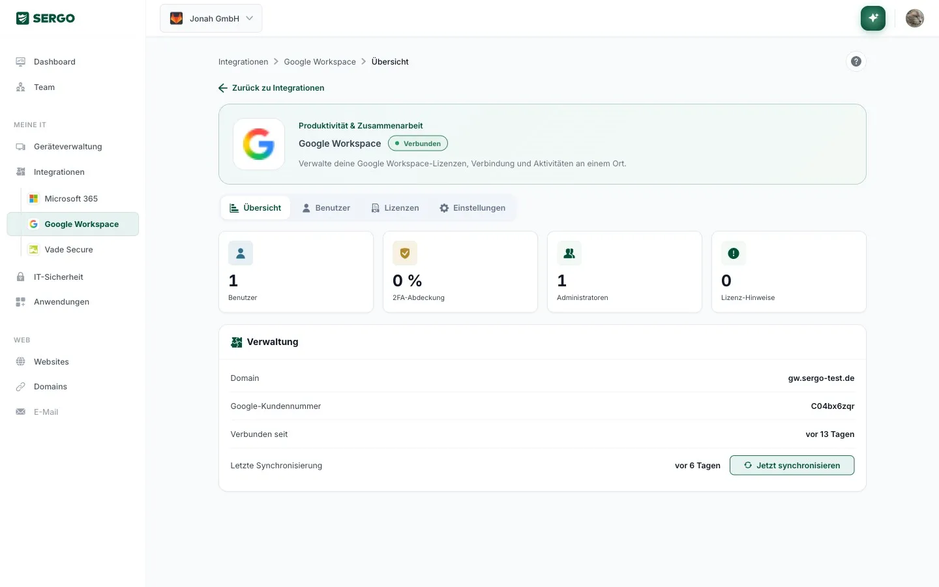Viewport: 939px width, 587px height.
Task: Open Anwendungen in the sidebar
Action: coord(72,302)
